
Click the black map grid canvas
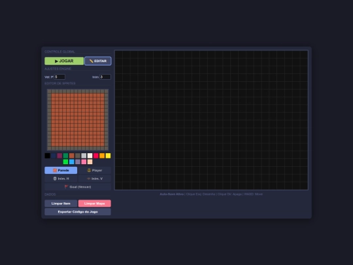pos(211,120)
